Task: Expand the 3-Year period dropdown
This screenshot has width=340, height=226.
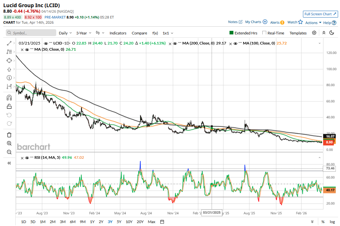Action: click(x=84, y=33)
